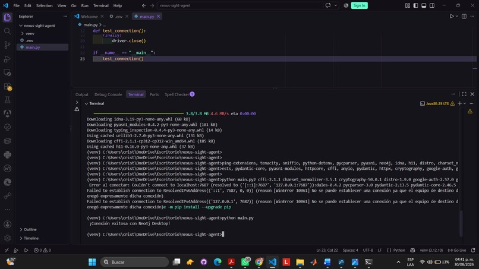Open editor more actions ellipsis
Screen dimensions: 479x269
[x=472, y=16]
